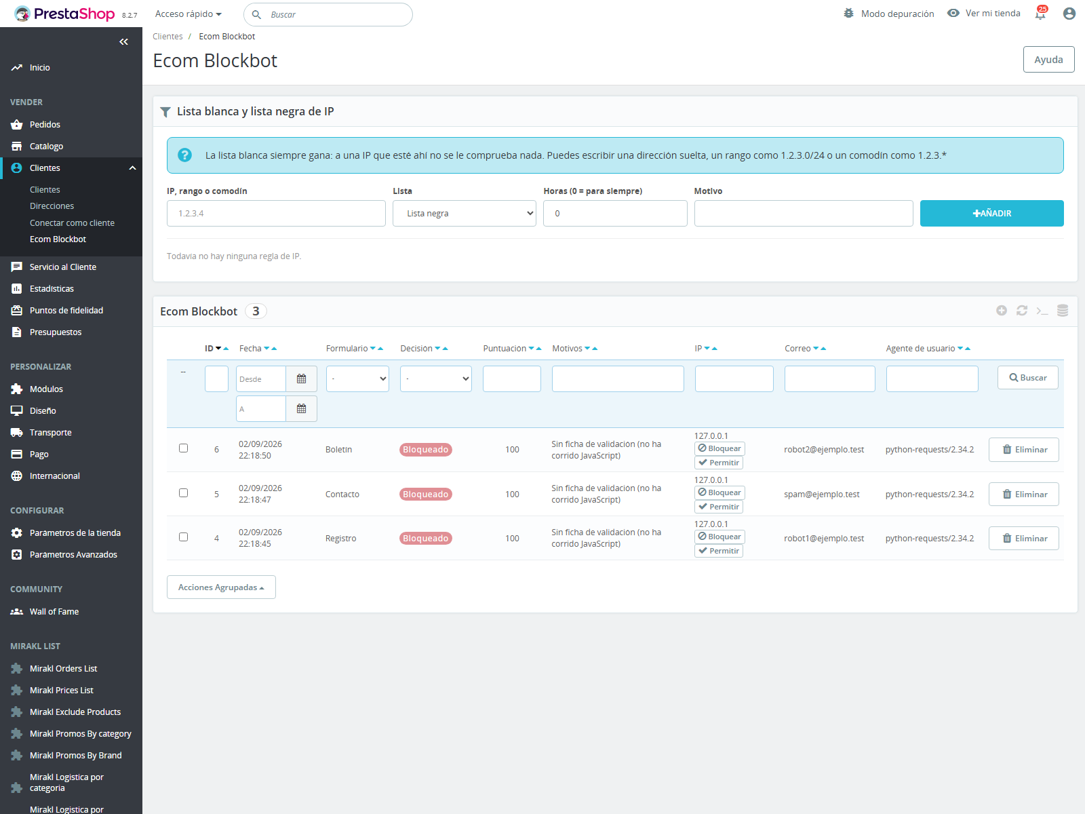Click the help question mark info icon
Screen dimensions: 1085x814
pyautogui.click(x=184, y=155)
